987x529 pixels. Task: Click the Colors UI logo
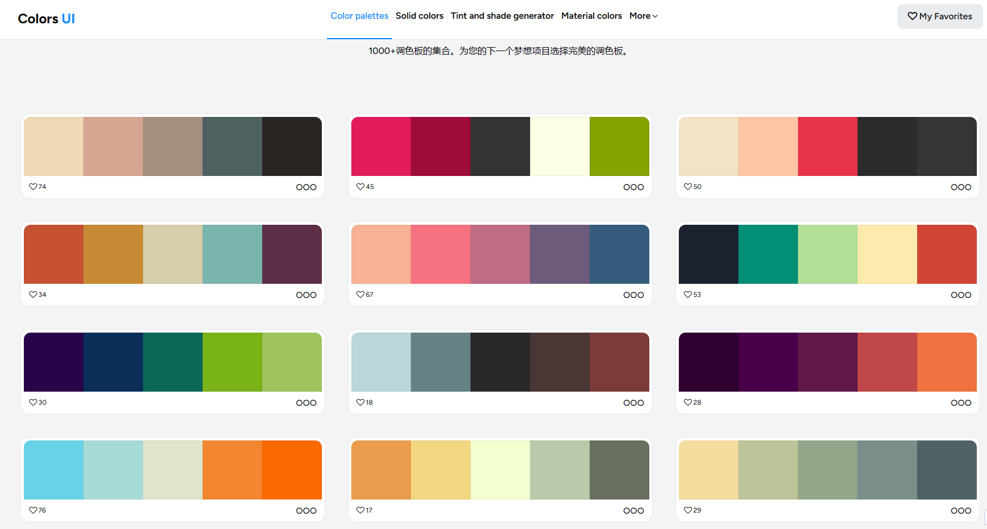pos(47,19)
